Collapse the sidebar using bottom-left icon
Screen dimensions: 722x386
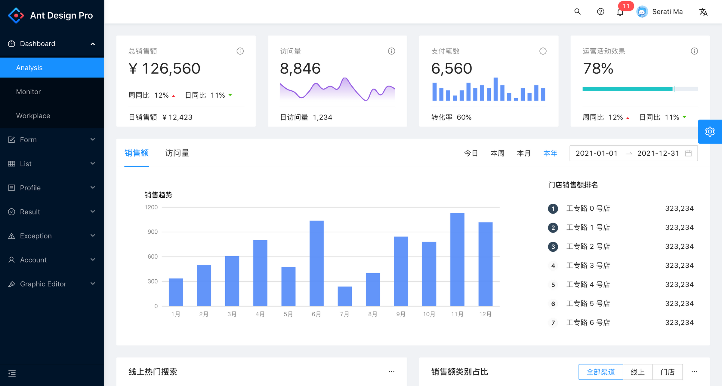click(x=12, y=373)
